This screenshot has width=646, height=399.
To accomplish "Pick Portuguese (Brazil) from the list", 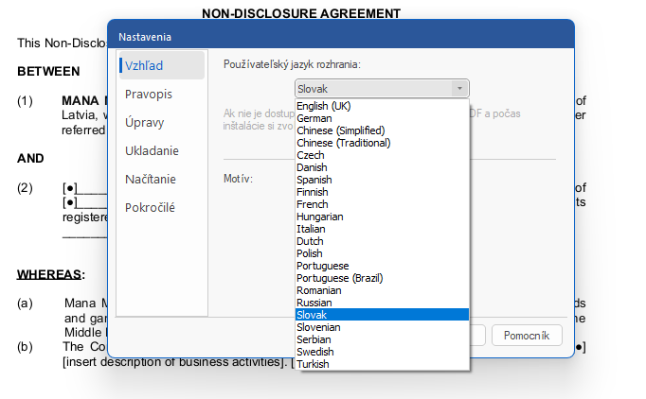I will [x=382, y=279].
